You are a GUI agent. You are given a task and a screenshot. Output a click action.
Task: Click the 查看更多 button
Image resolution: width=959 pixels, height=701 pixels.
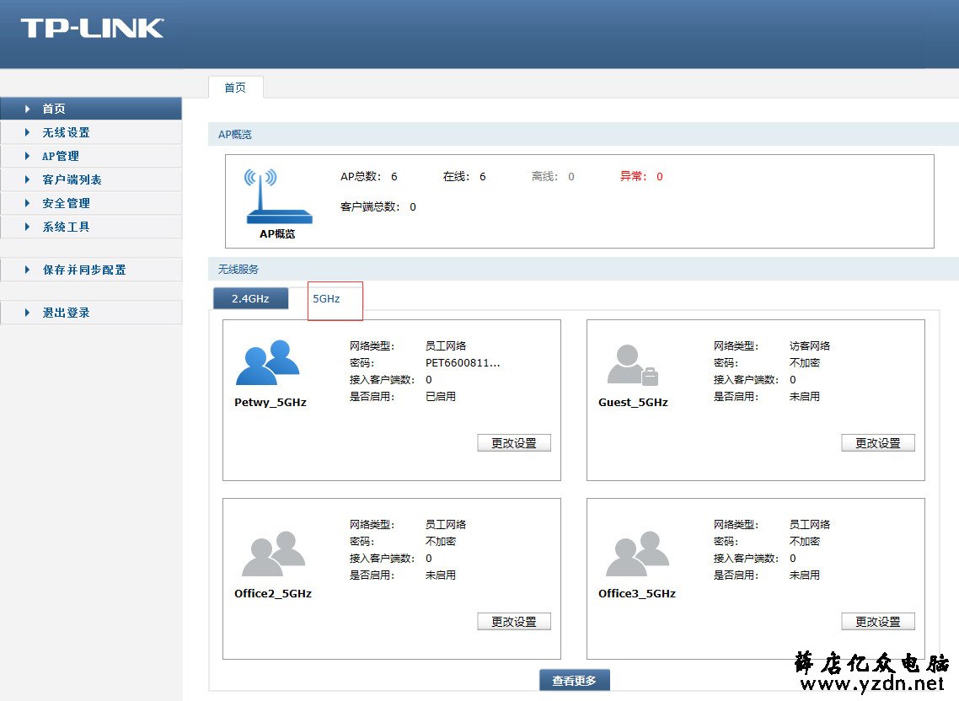[x=574, y=680]
